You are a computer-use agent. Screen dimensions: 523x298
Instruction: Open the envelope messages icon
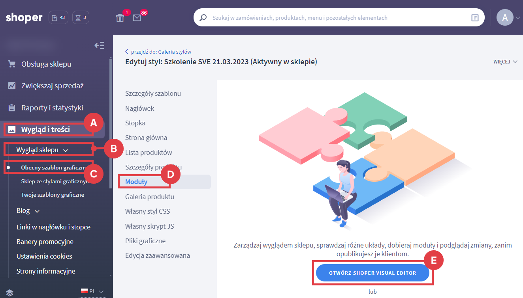coord(137,18)
